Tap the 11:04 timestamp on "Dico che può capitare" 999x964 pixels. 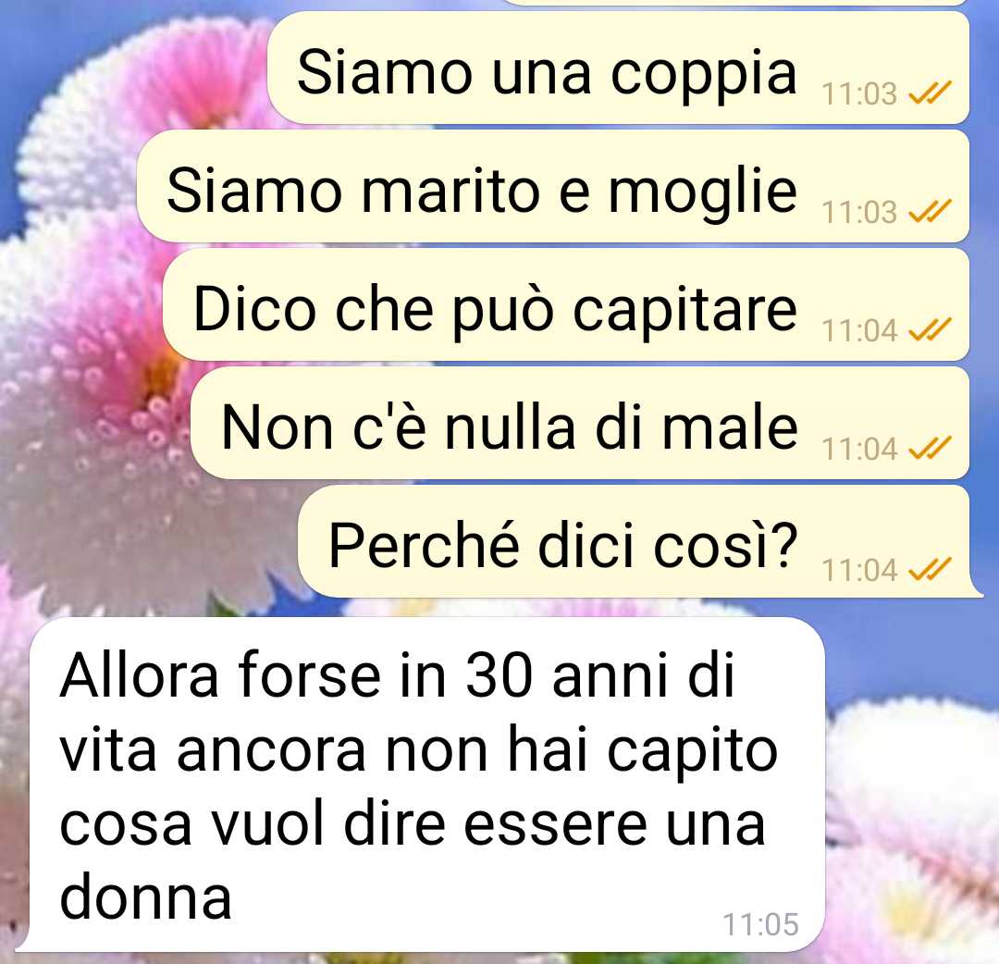858,330
